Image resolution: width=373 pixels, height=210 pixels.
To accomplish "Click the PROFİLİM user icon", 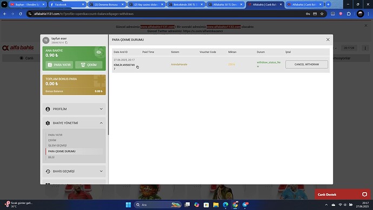I will point(48,109).
